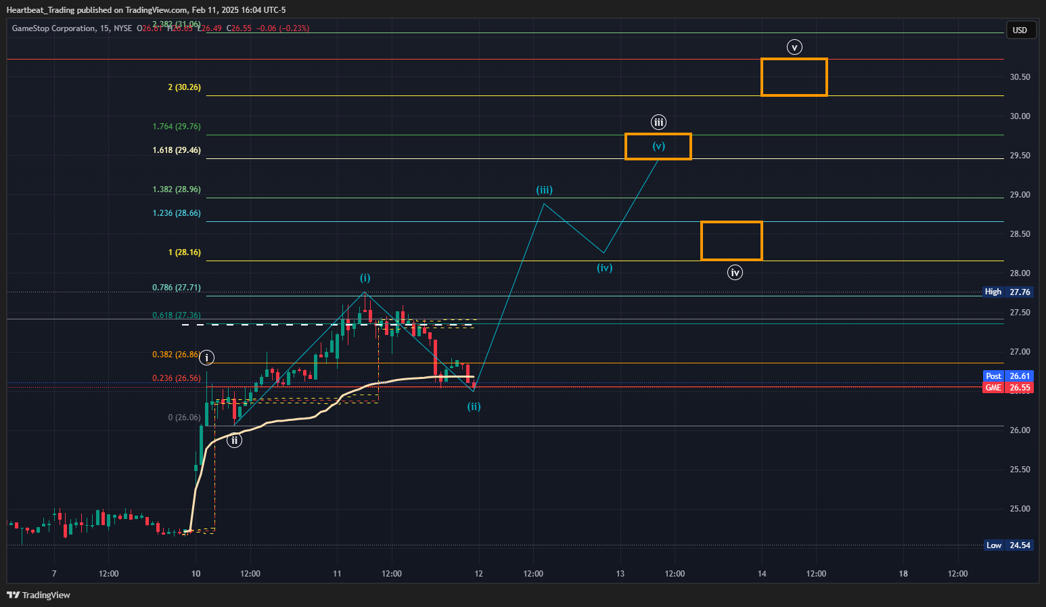Click the cyan (iv) wave label

point(605,268)
